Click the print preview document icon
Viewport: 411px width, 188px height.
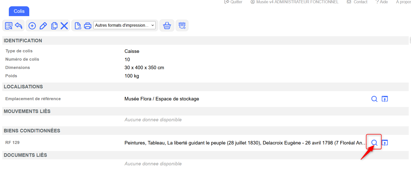pos(78,26)
